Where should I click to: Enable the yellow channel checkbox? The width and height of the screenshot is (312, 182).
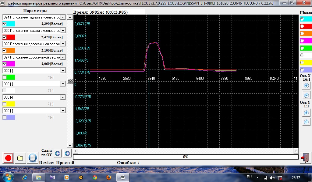(5, 104)
